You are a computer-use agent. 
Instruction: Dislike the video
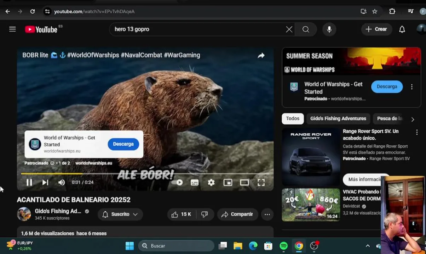(204, 214)
